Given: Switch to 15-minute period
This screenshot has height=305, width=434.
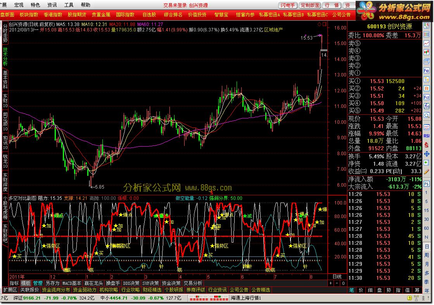Looking at the screenshot, I should [x=427, y=210].
